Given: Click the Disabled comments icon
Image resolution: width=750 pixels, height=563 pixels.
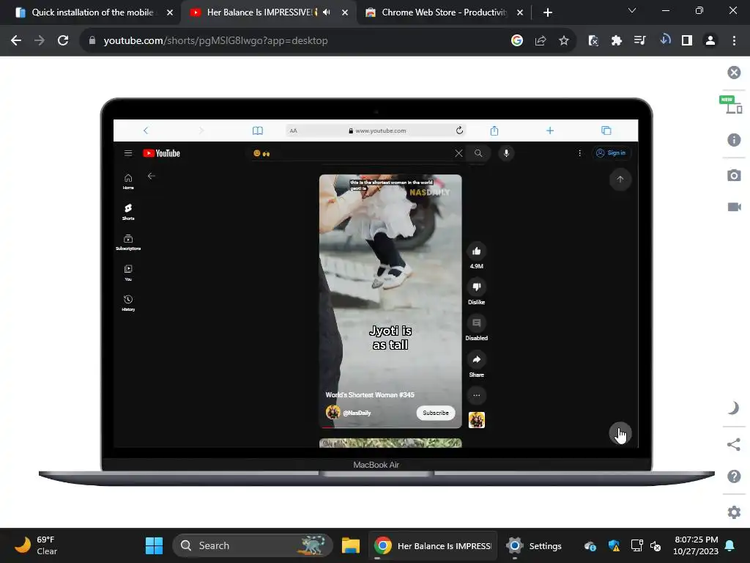Looking at the screenshot, I should [x=476, y=323].
